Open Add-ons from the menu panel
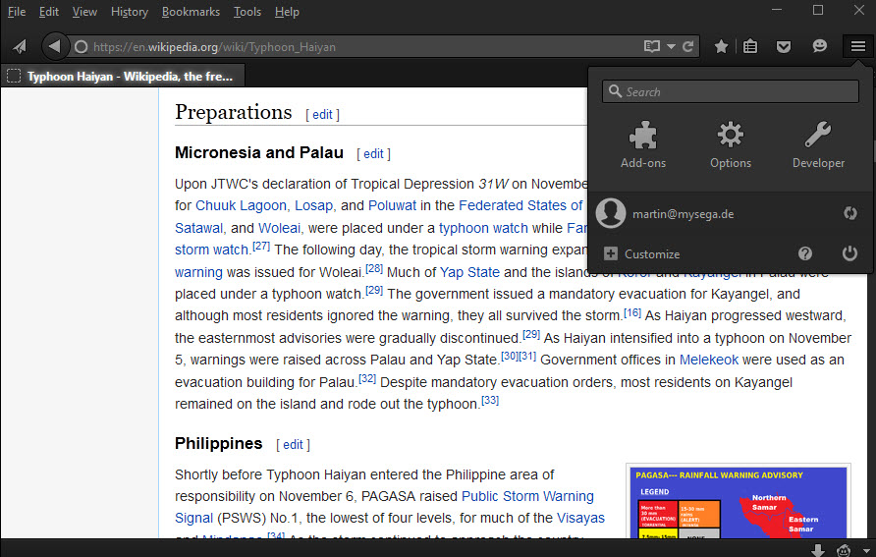The image size is (876, 557). 643,145
